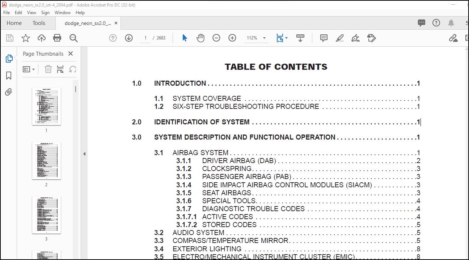
Task: Click the stamp tool icon
Action: 371,38
